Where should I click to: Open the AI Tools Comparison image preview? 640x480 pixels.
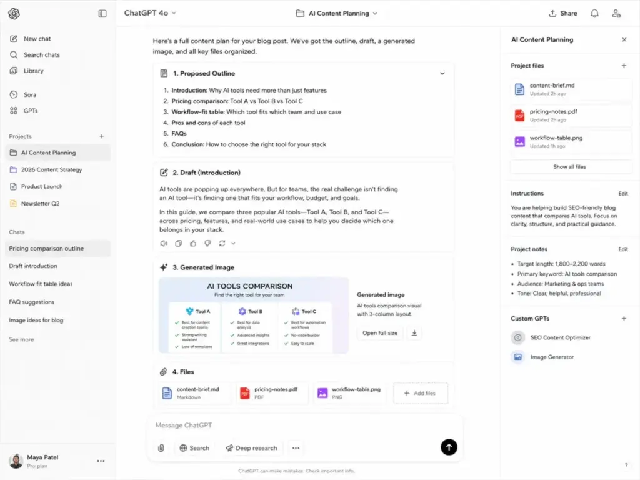254,316
